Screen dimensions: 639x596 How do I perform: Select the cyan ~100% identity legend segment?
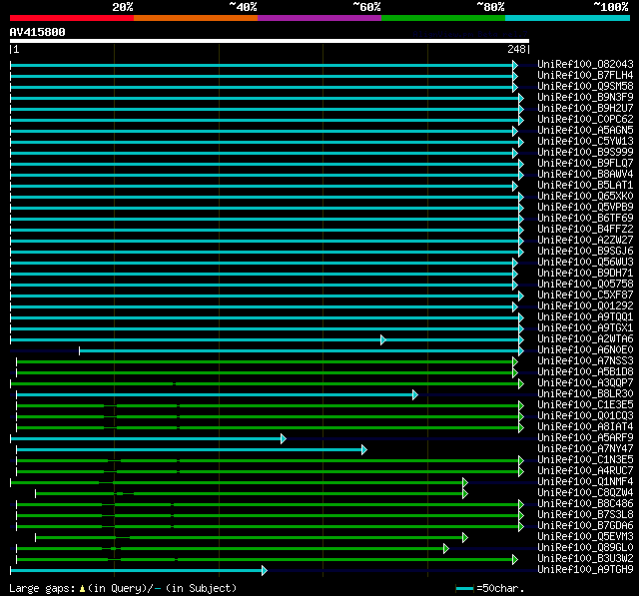[567, 18]
